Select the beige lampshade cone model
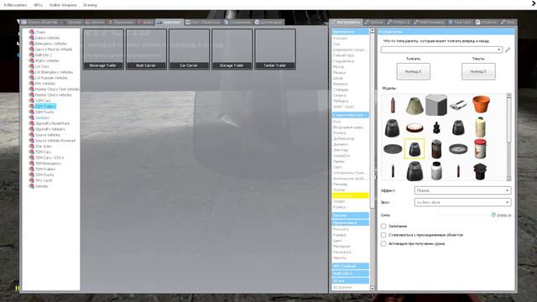 414,105
